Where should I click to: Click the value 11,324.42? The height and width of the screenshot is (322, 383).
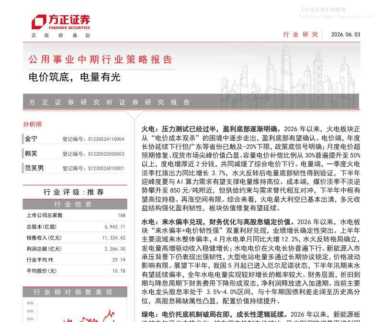(113, 238)
